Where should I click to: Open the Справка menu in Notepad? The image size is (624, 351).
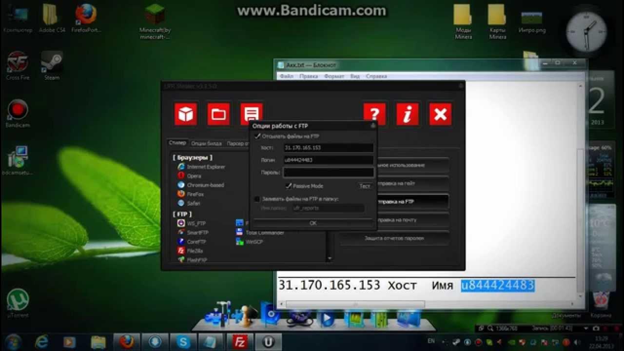[x=376, y=76]
